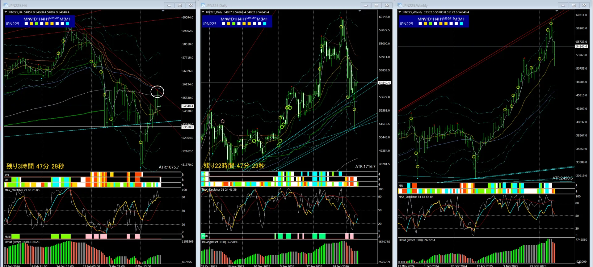Click the chart icon in the JPN225,Weekly title bar
Viewport: 593px width, 267px height.
[x=400, y=5]
